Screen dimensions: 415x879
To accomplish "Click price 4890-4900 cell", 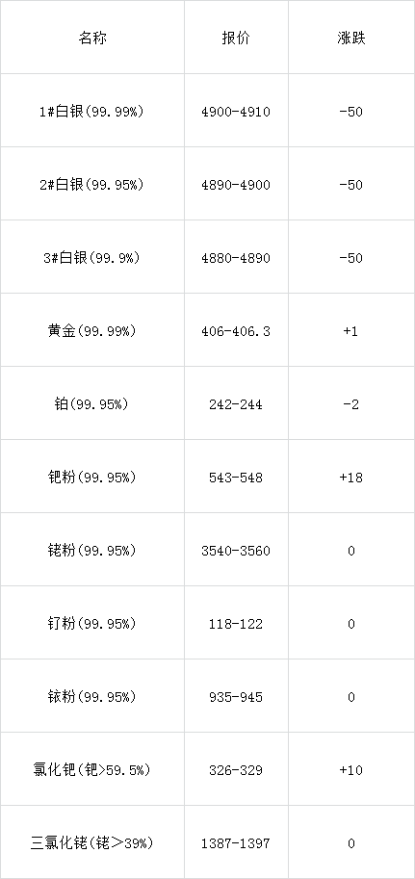I will tap(236, 185).
